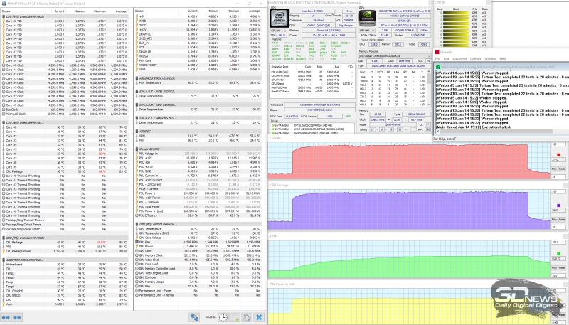Open the Window menu in Prime95
Viewport: 569px width, 325px height.
pos(490,59)
